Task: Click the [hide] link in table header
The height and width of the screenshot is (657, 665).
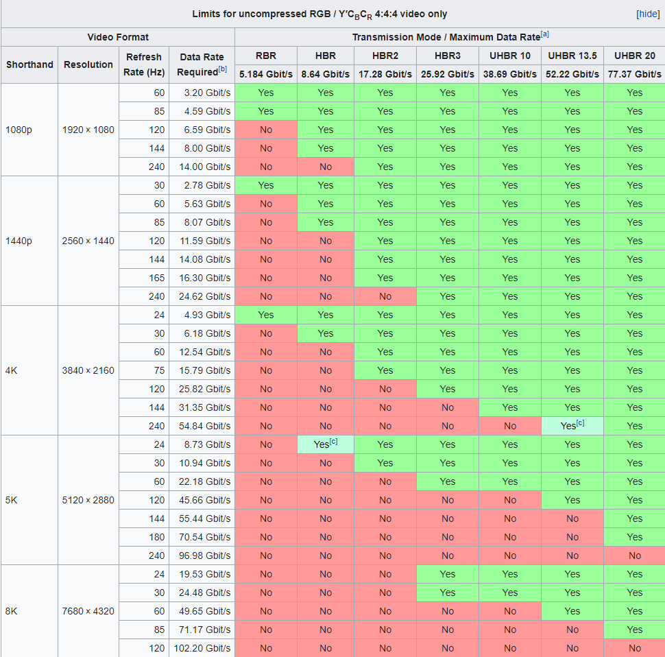Action: tap(648, 14)
